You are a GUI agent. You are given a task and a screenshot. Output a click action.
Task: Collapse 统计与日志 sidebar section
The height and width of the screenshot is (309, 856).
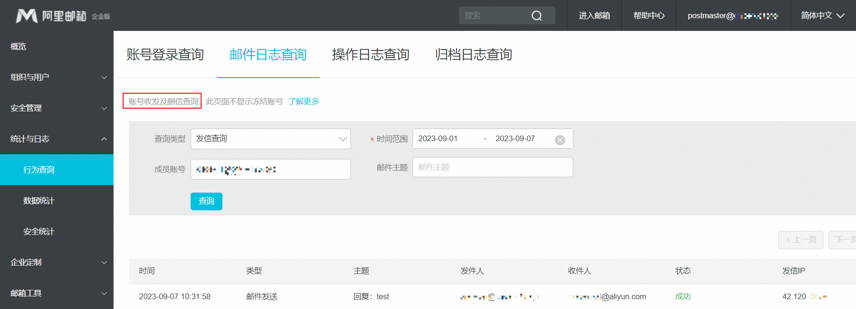(57, 139)
